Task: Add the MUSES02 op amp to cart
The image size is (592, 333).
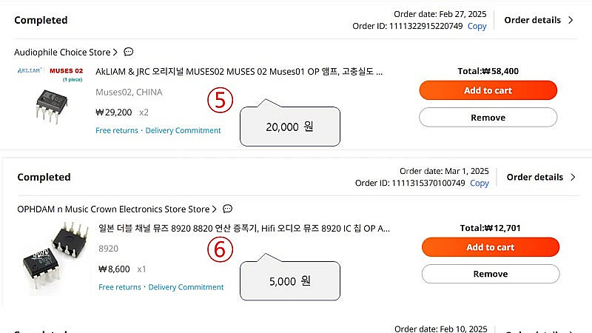Action: [488, 90]
